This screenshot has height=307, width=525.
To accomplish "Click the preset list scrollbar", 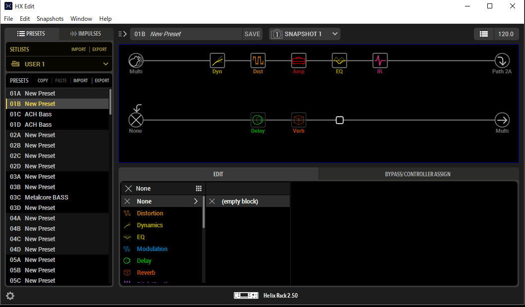I will pos(110,102).
